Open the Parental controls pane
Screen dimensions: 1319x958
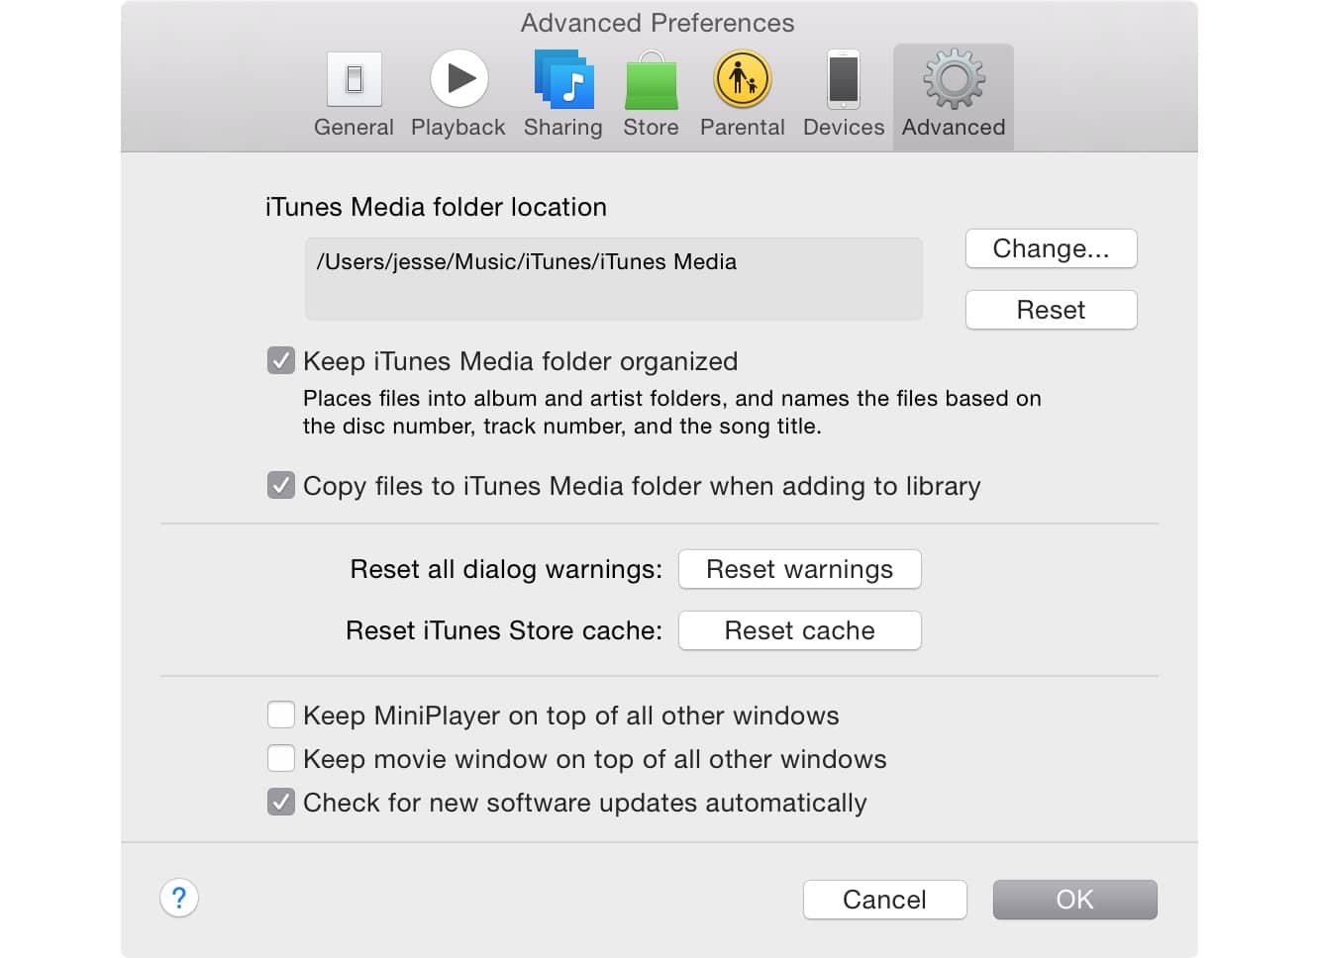(743, 81)
